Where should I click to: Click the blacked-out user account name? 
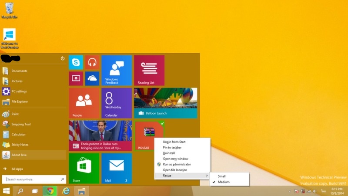[10, 58]
